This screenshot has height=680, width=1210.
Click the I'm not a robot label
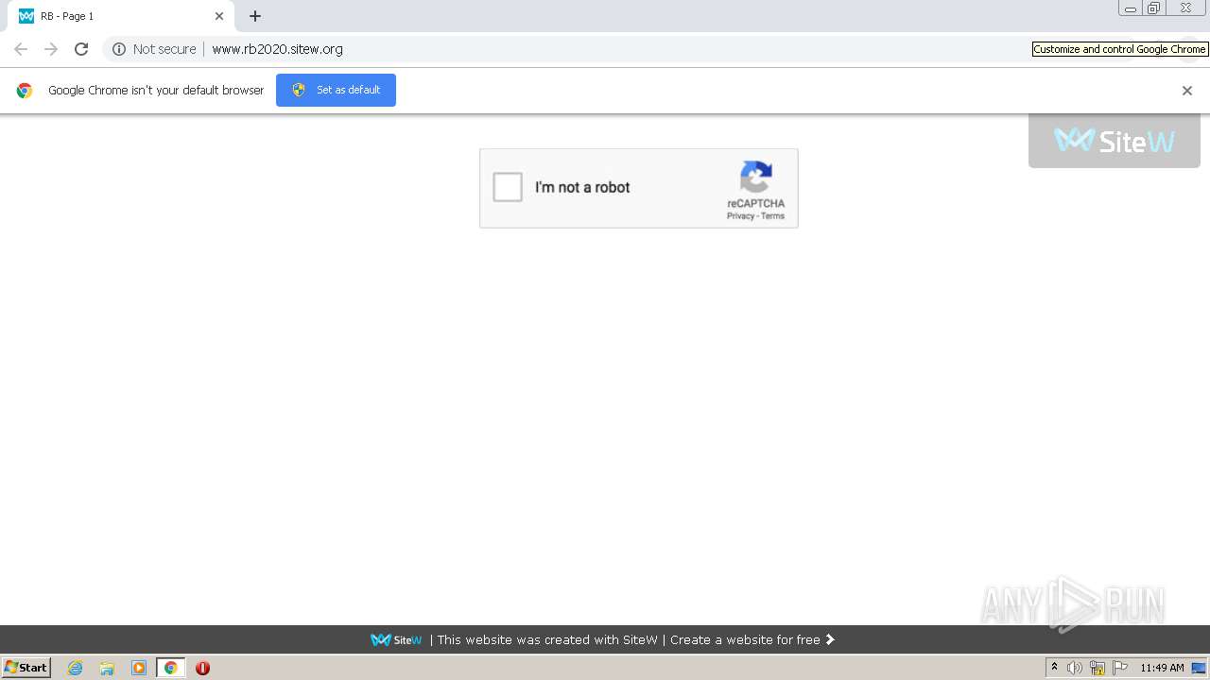coord(582,187)
